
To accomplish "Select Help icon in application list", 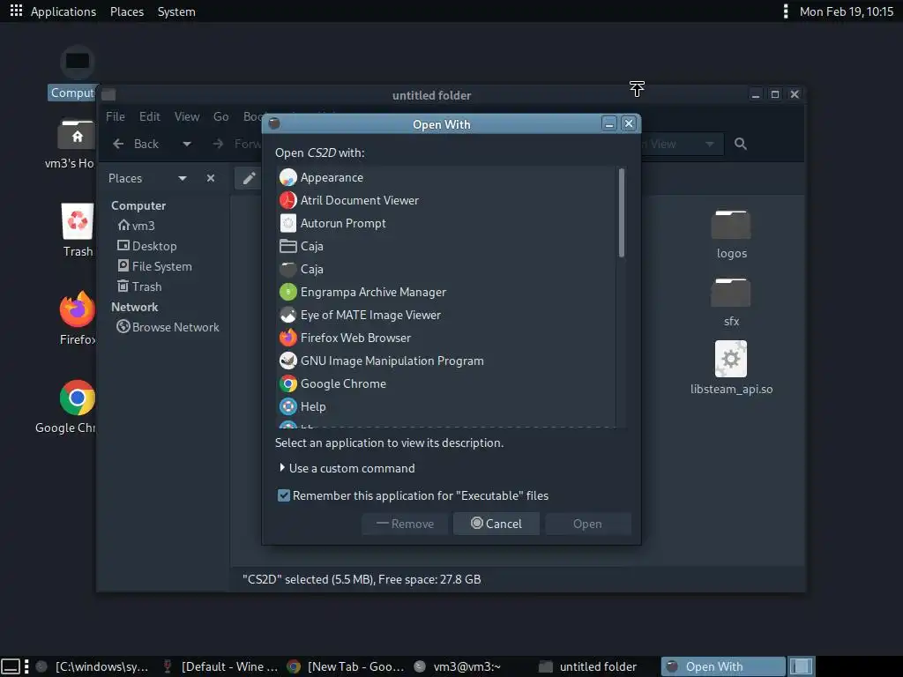I will [288, 406].
